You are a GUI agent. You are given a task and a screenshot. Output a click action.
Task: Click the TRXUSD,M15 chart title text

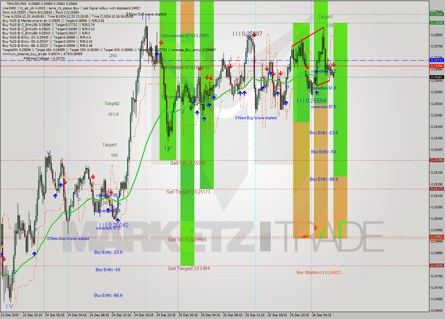click(16, 3)
